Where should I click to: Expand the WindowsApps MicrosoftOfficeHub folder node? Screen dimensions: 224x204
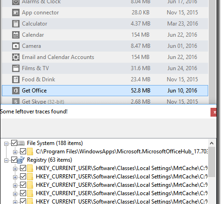(x=15, y=152)
